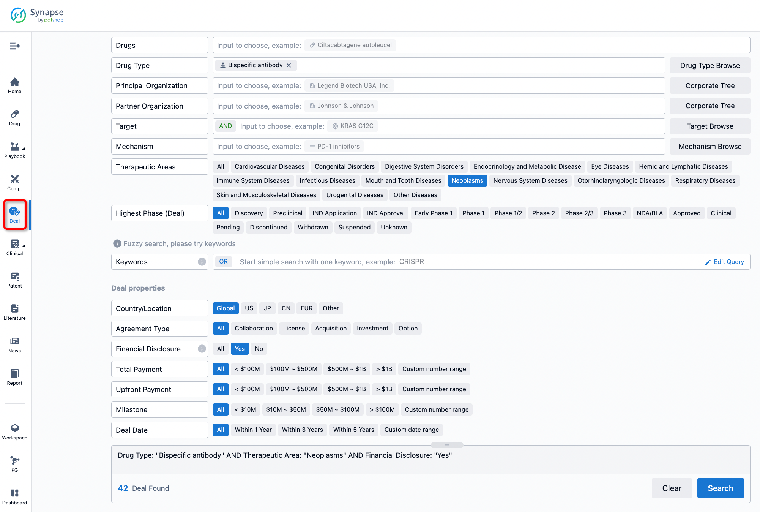Toggle Country/Location to US
The height and width of the screenshot is (512, 760).
pyautogui.click(x=248, y=308)
